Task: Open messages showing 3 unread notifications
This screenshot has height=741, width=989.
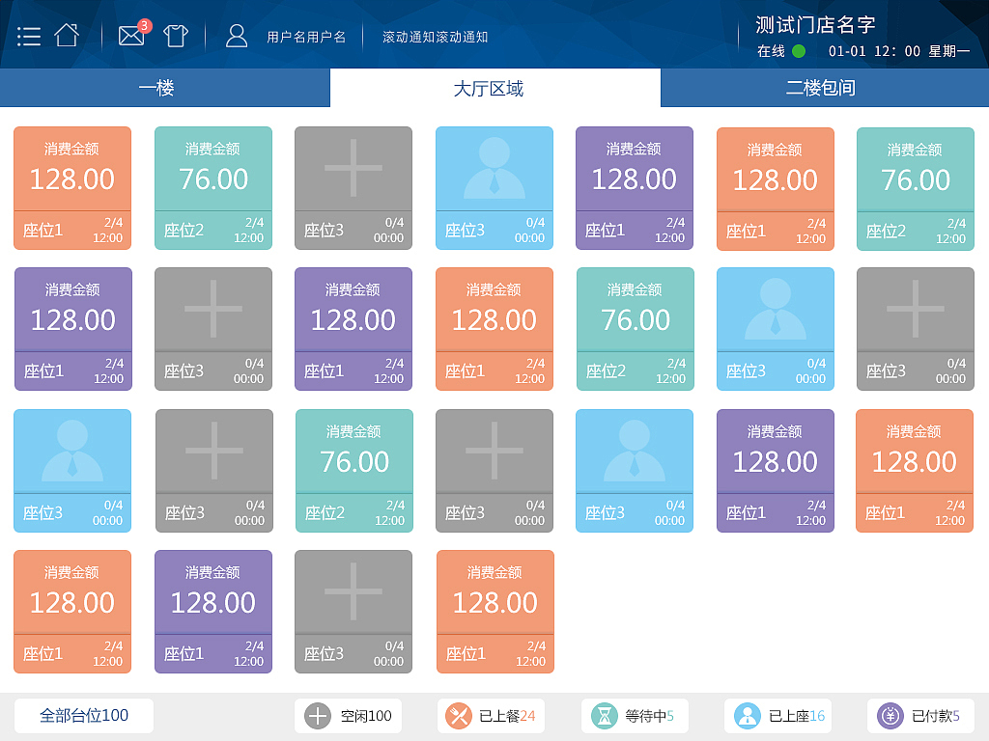Action: (x=131, y=35)
